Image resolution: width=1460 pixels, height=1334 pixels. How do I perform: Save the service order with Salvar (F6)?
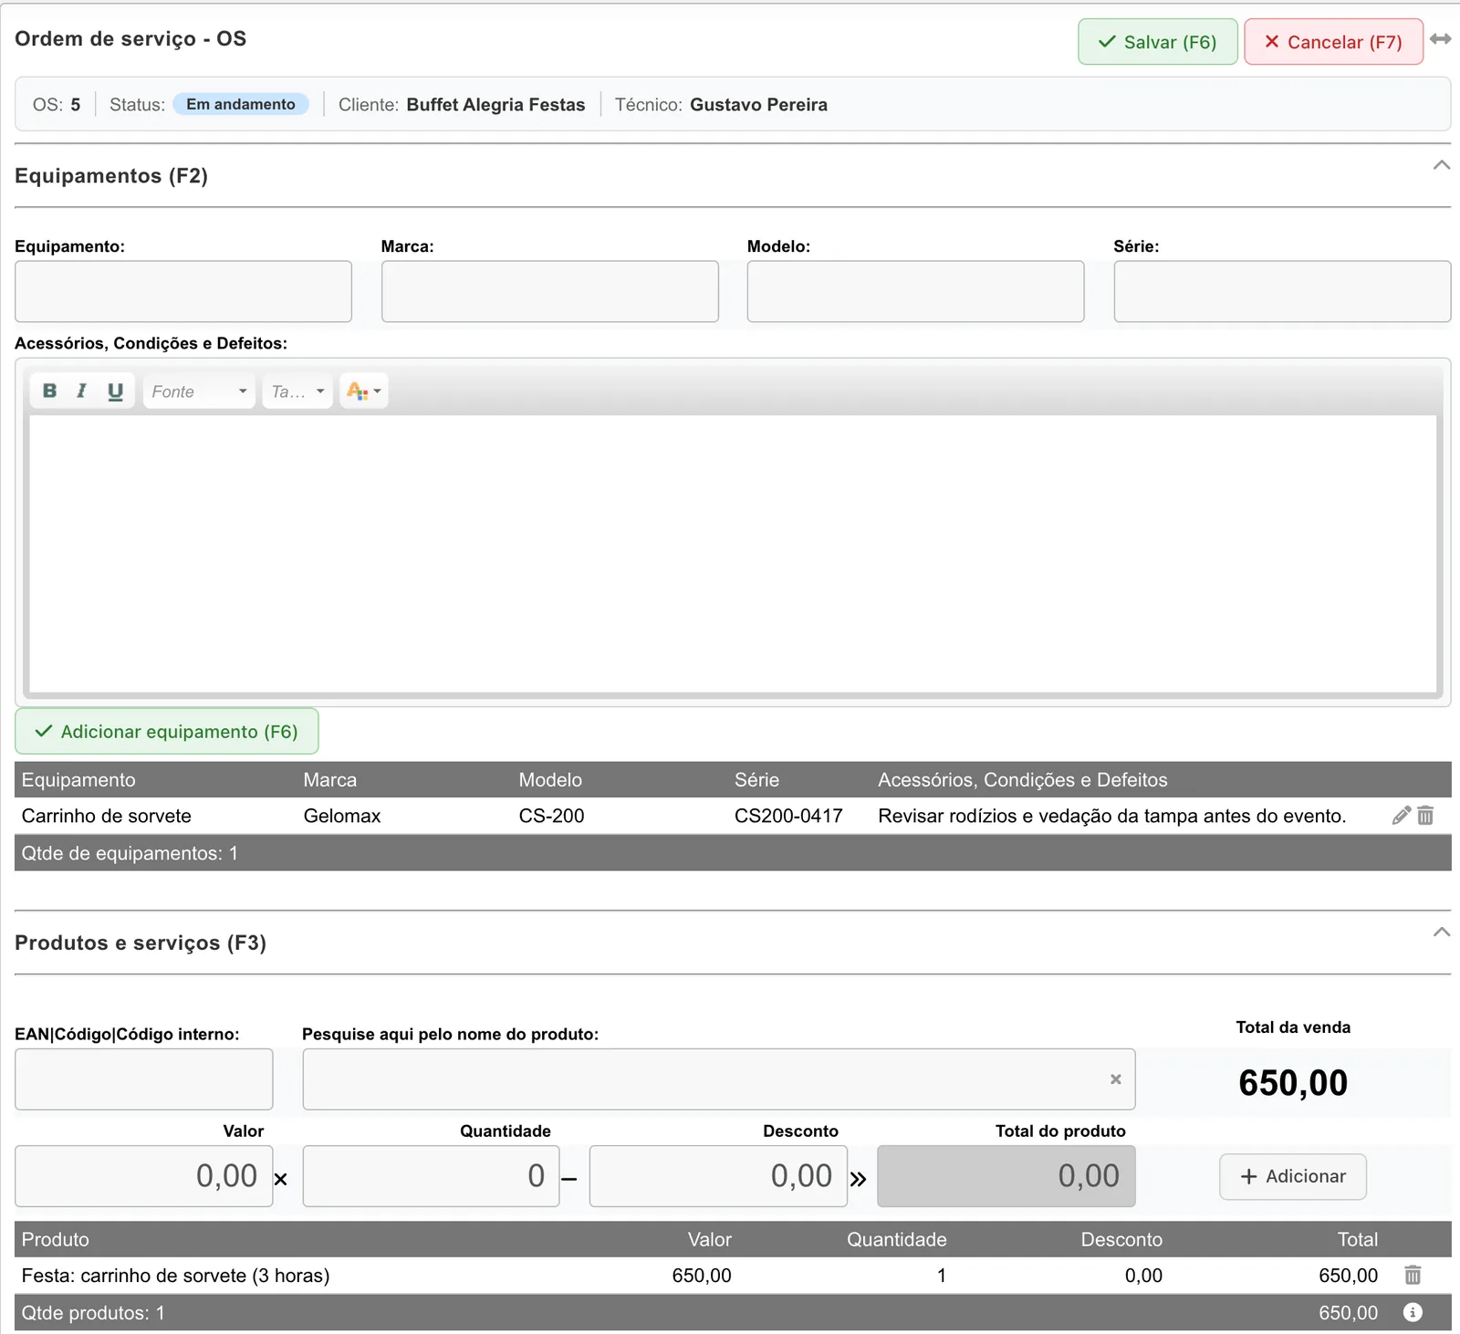(1157, 42)
